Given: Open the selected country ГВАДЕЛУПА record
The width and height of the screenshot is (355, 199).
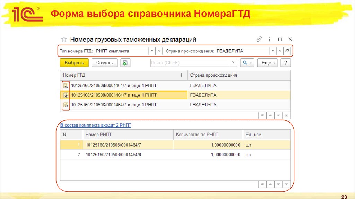Looking at the screenshot, I should pos(287,51).
